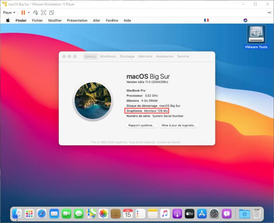Image resolution: width=274 pixels, height=223 pixels.
Task: Open System Preferences from the Dock
Action: click(x=214, y=214)
